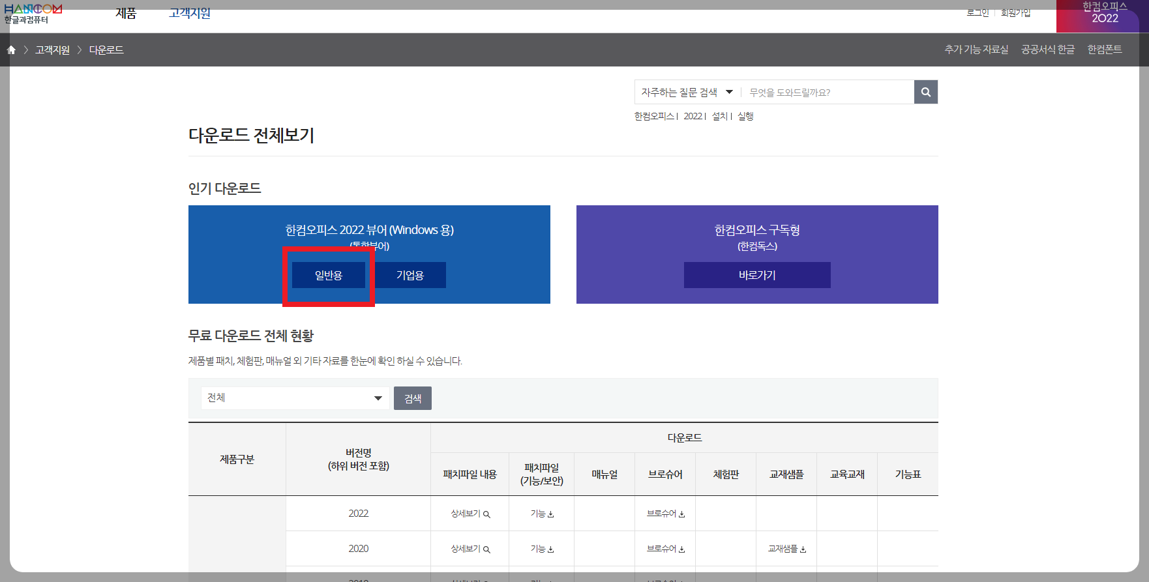Open the 고객지원 menu
1149x582 pixels.
pyautogui.click(x=190, y=13)
